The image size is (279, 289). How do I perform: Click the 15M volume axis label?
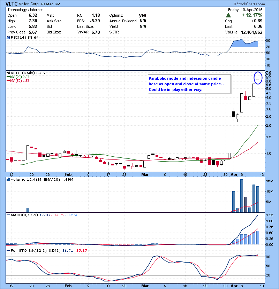point(270,181)
